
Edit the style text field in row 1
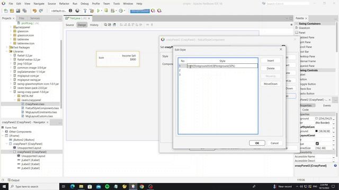point(222,66)
